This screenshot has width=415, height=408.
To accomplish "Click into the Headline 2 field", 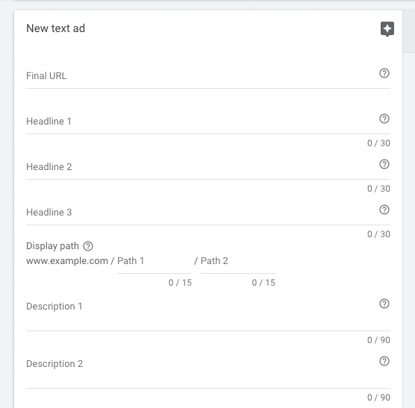I will 201,167.
